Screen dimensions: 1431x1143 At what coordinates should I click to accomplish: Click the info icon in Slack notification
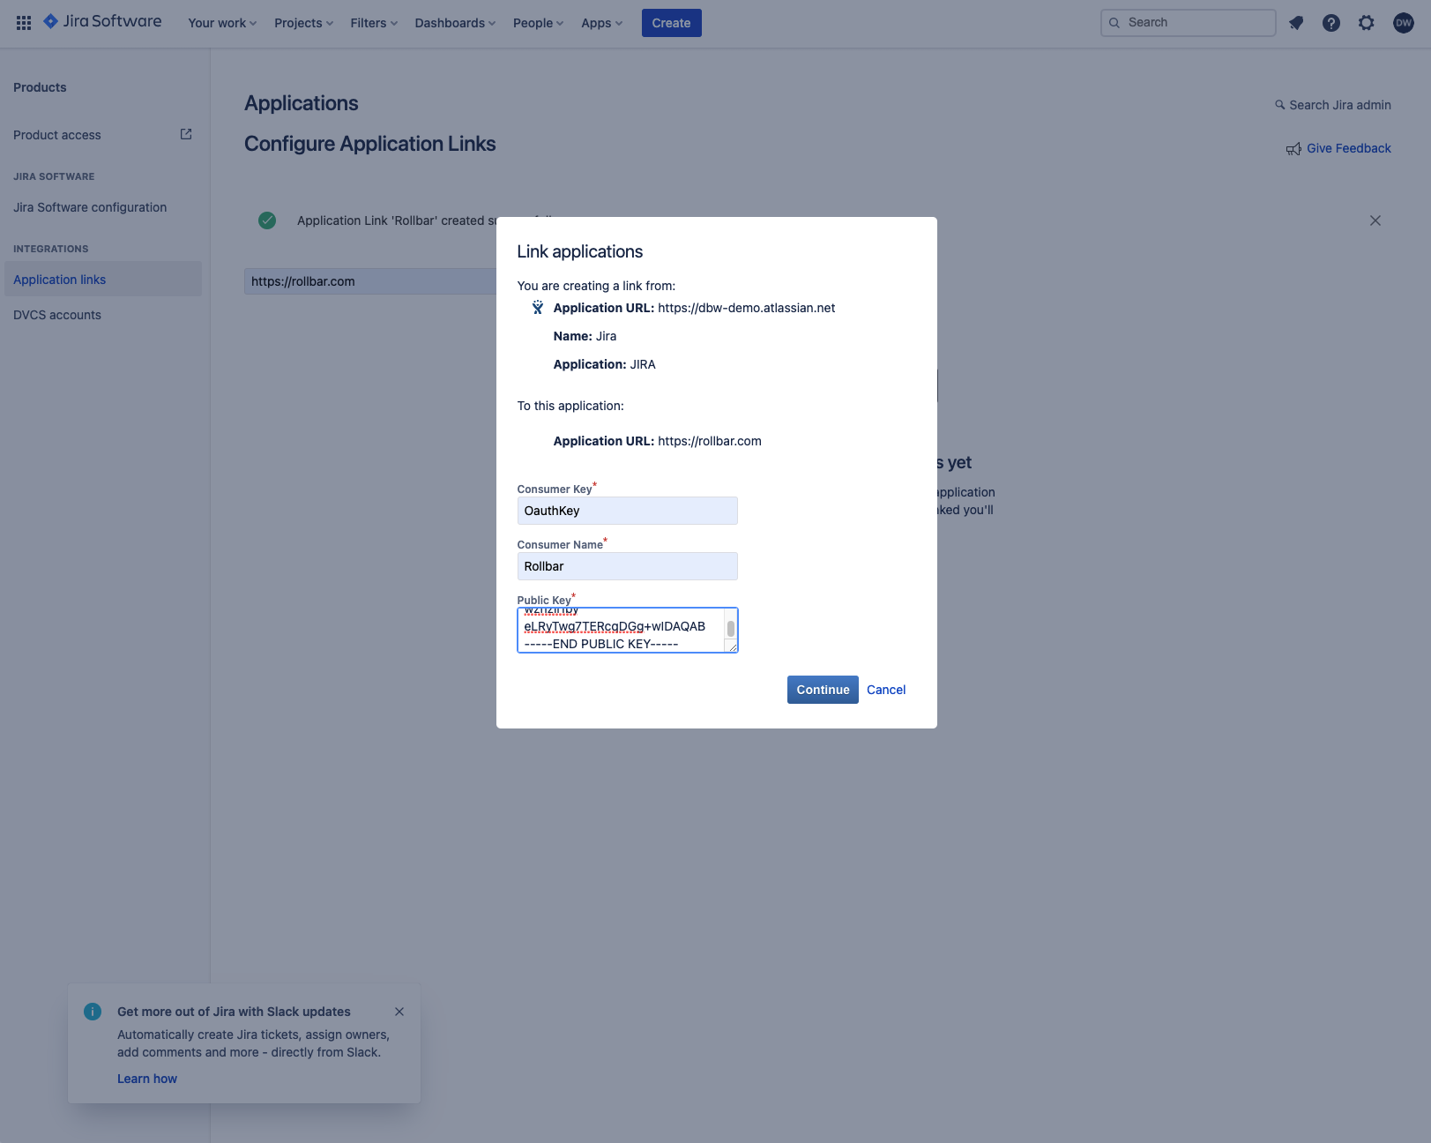pos(93,1012)
